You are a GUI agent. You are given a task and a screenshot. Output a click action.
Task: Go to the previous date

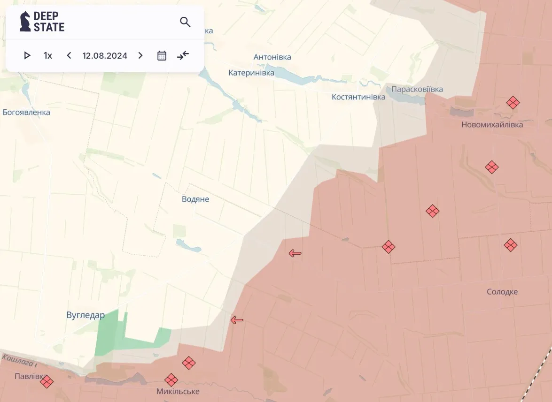69,55
